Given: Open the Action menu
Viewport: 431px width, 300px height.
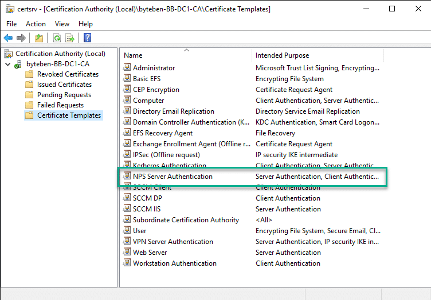Looking at the screenshot, I should tap(36, 24).
